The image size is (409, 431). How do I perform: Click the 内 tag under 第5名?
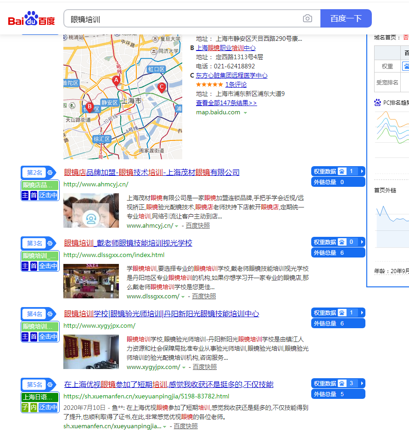pyautogui.click(x=34, y=407)
